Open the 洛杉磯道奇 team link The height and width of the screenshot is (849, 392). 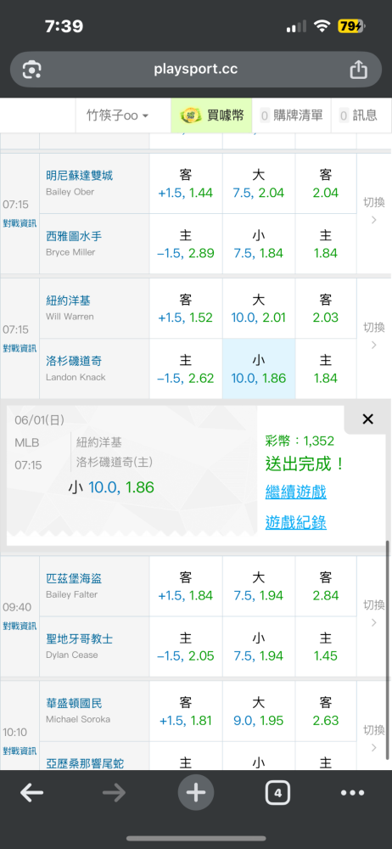coord(74,361)
